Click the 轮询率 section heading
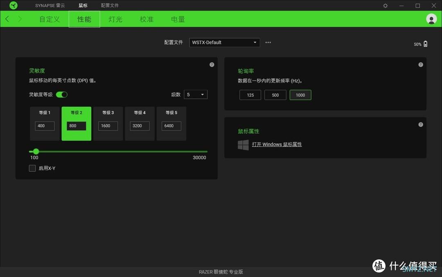The width and height of the screenshot is (442, 277). click(246, 71)
